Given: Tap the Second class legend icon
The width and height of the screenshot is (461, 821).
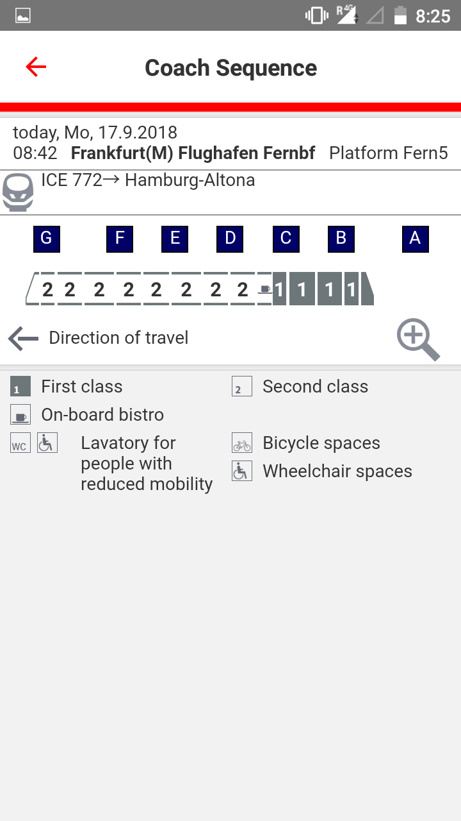Looking at the screenshot, I should click(x=242, y=387).
